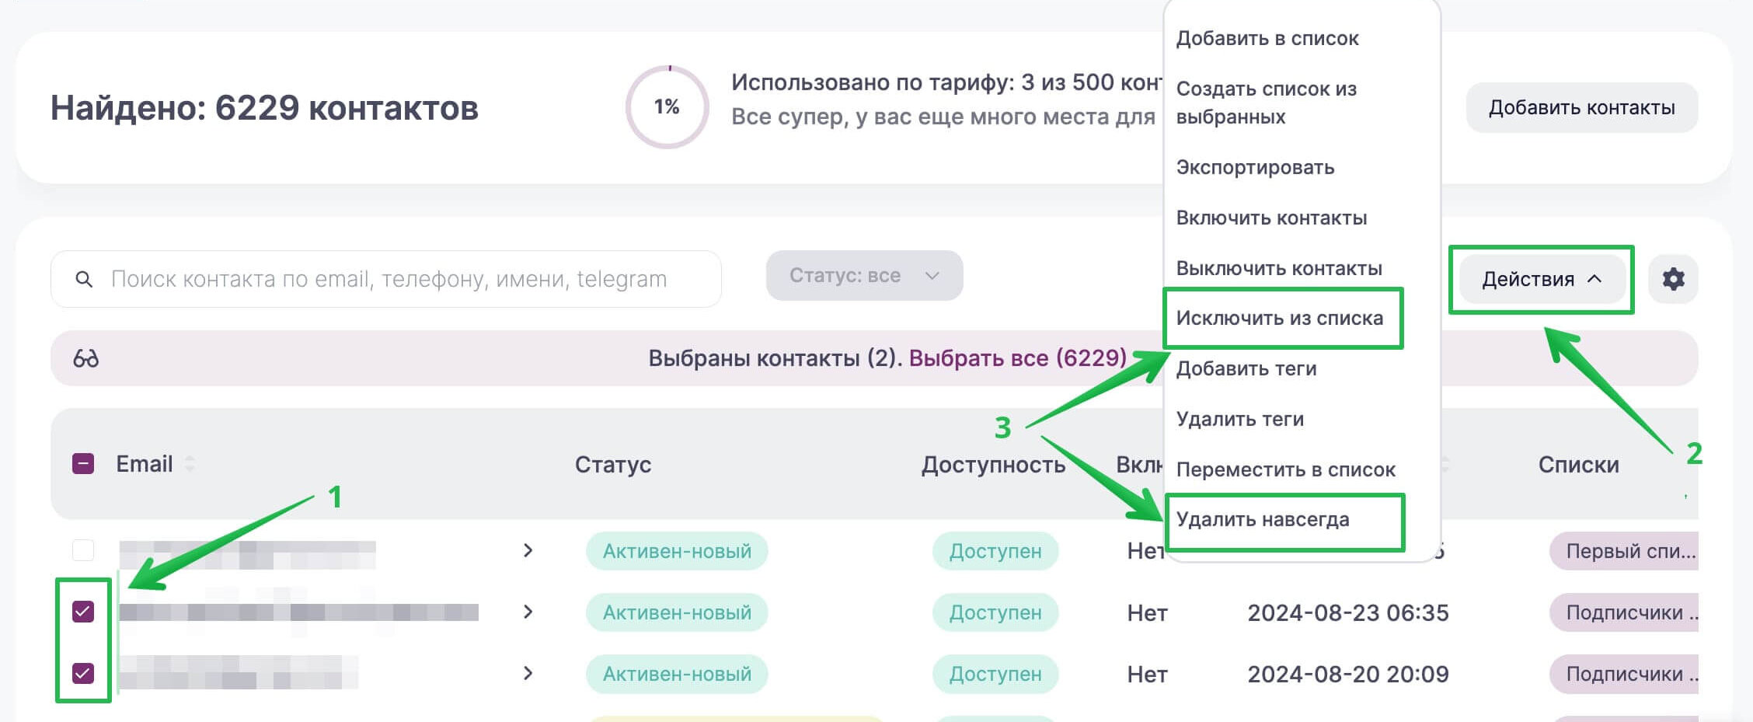
Task: Click Подписчики tag in the 2024-08-23 row
Action: tap(1624, 612)
